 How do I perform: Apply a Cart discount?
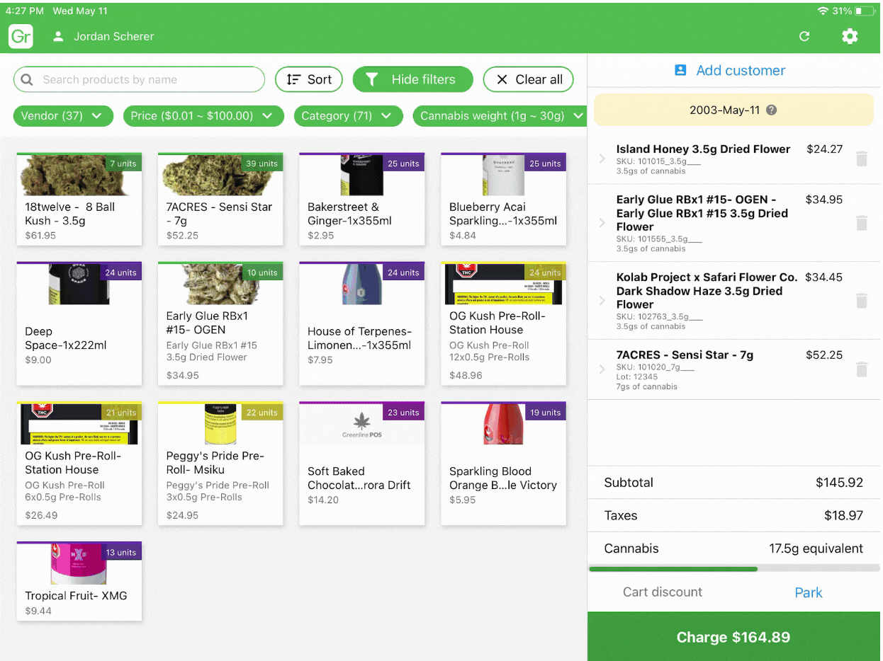(663, 592)
